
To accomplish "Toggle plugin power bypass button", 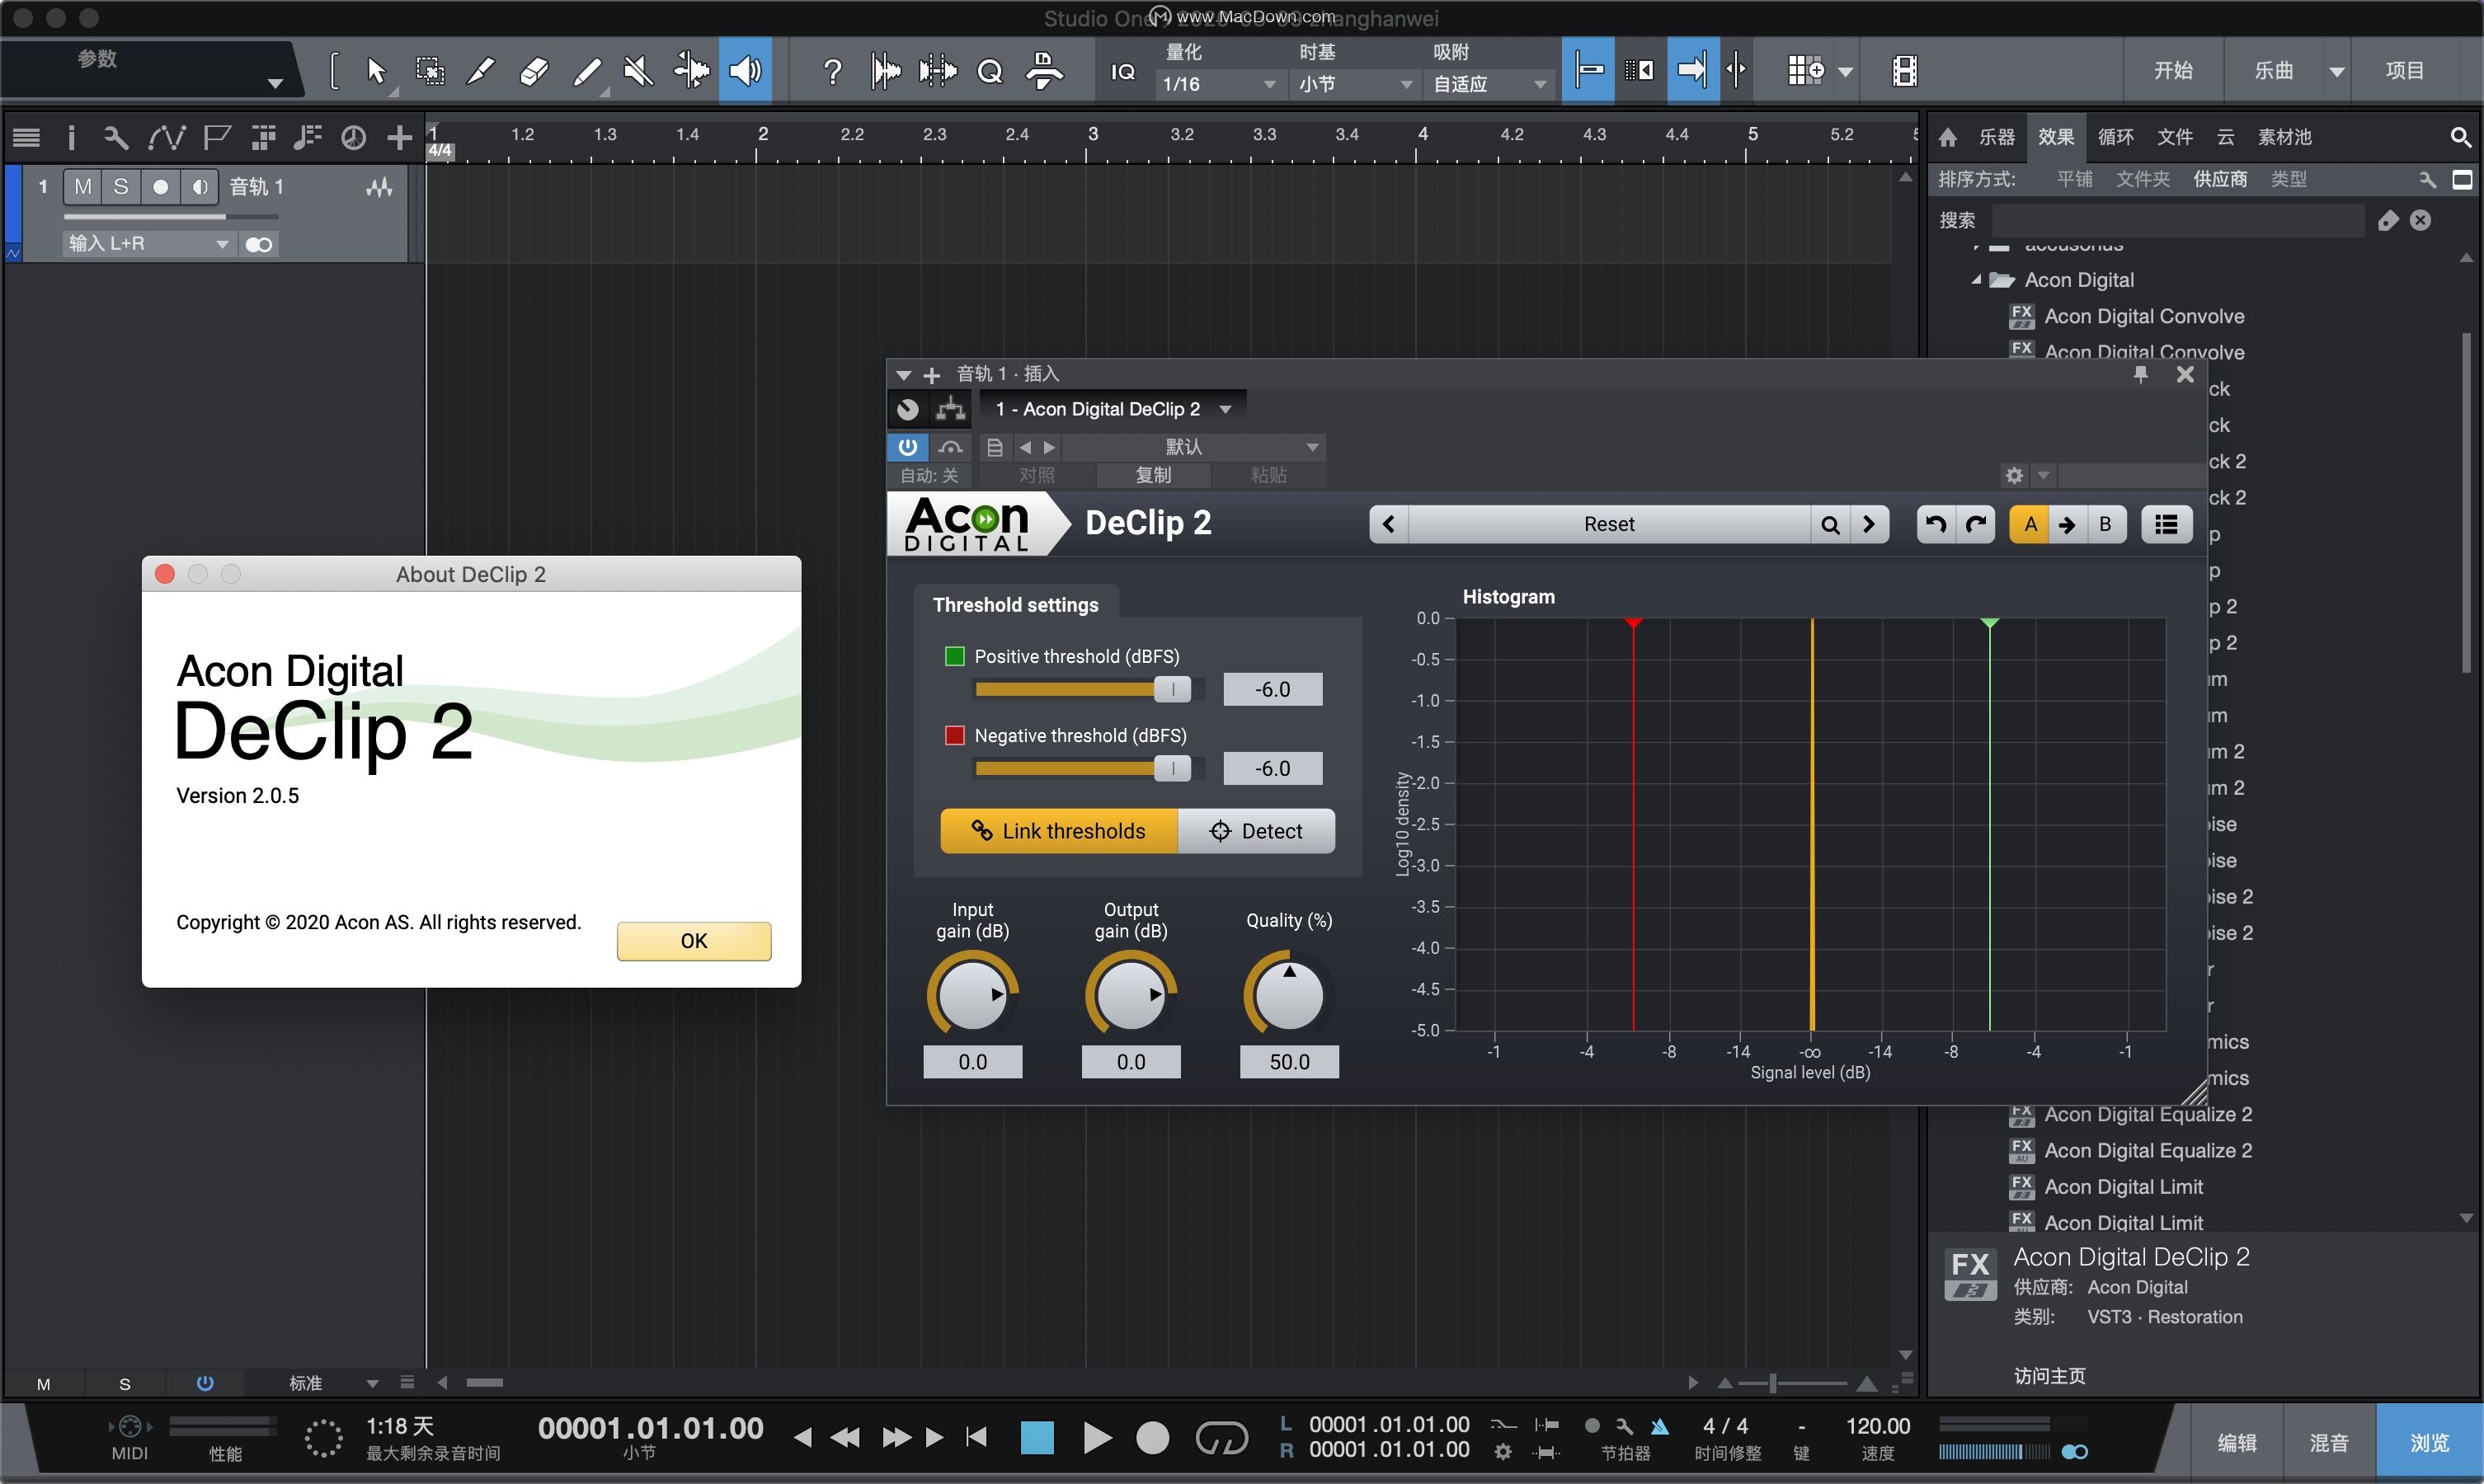I will [x=907, y=447].
